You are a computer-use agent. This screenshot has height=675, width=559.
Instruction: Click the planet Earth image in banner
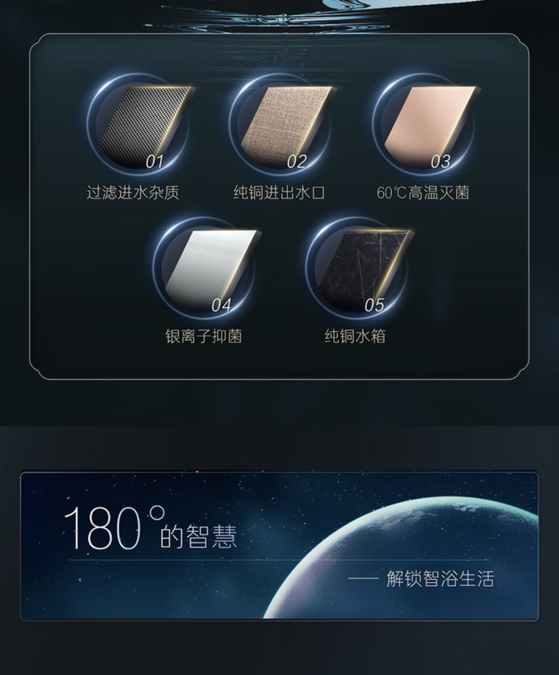pyautogui.click(x=407, y=557)
